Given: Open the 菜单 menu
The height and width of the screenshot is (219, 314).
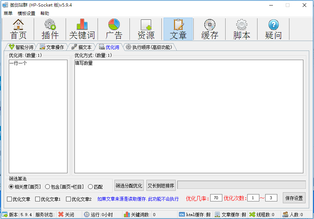Looking at the screenshot, I should point(8,14).
